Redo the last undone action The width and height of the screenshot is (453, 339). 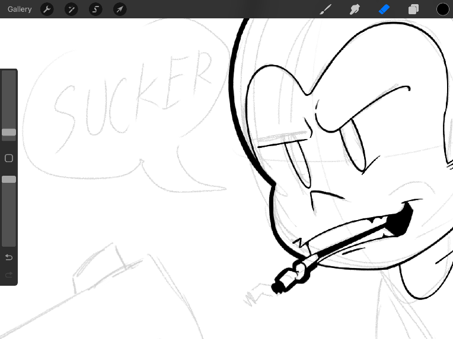[9, 275]
